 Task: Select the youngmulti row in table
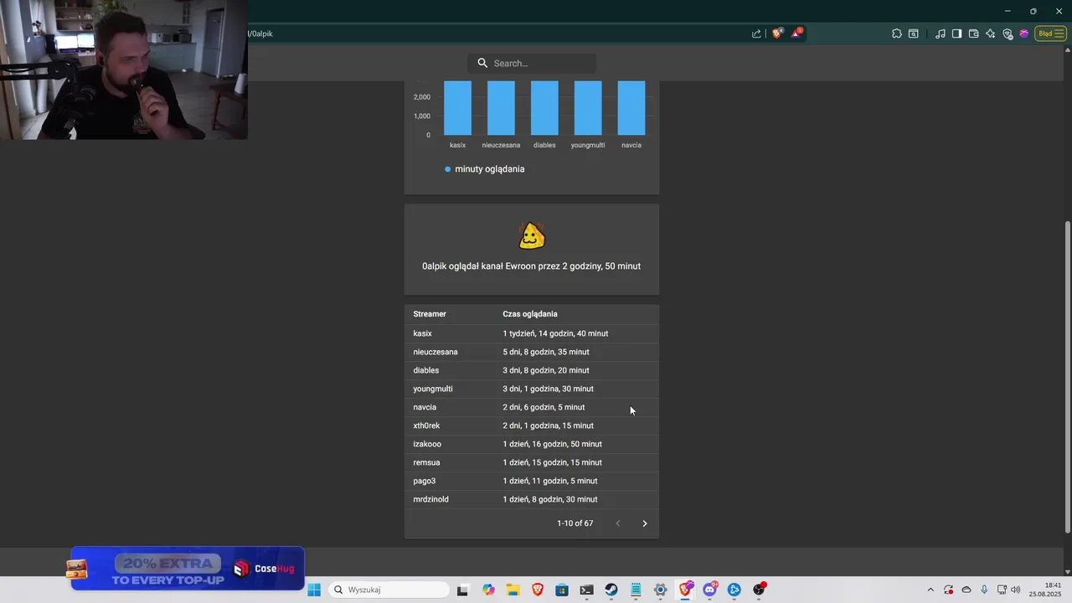coord(532,389)
